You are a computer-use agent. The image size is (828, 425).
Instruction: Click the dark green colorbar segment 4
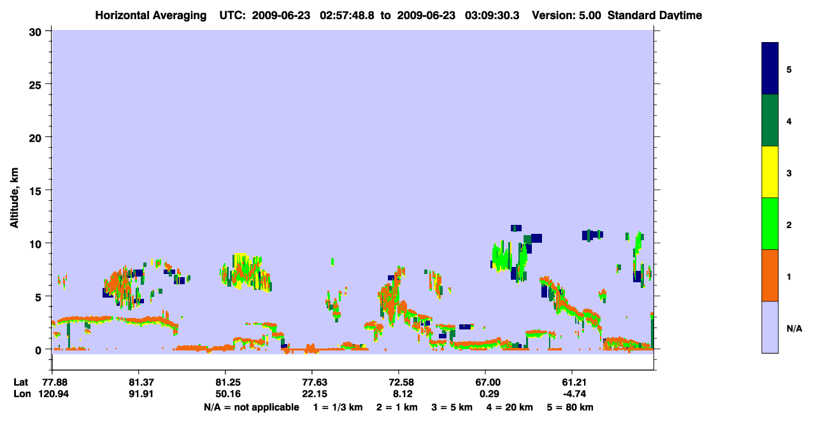pos(770,120)
